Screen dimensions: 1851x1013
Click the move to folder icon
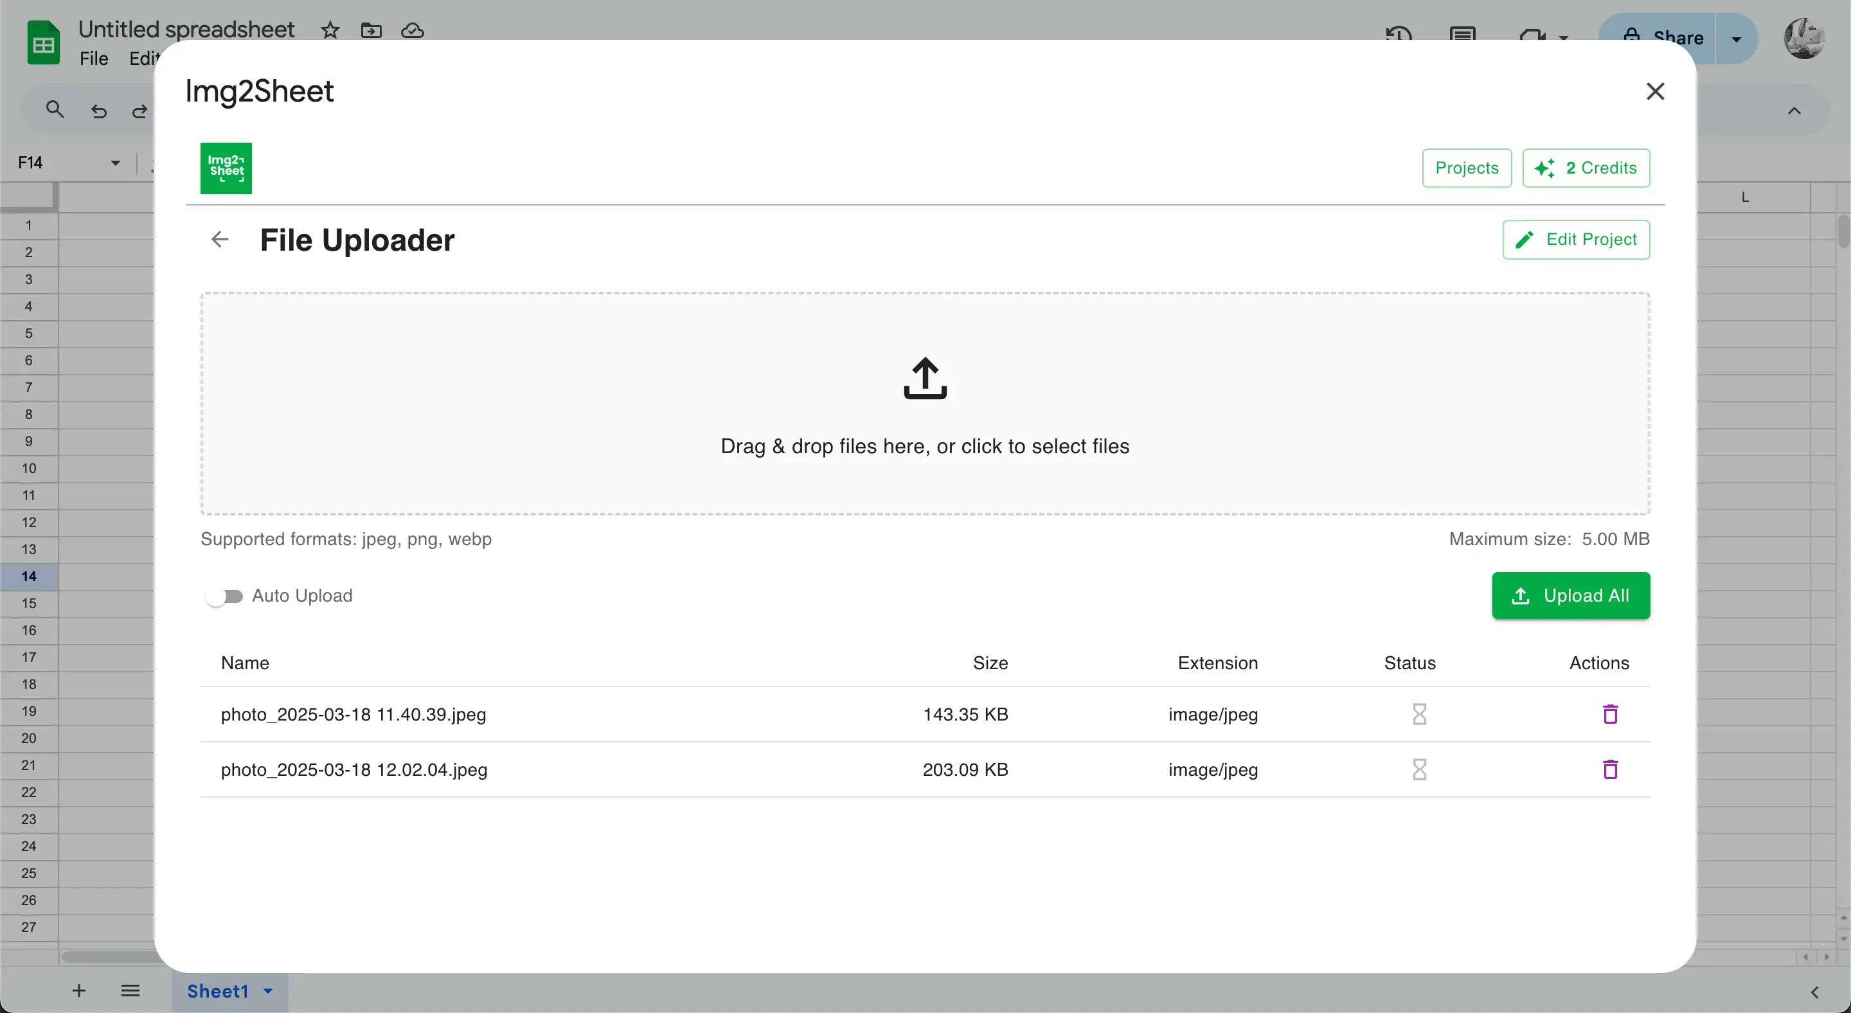tap(371, 30)
